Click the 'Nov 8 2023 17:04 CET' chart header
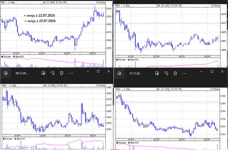The height and width of the screenshot is (150, 228). [x=55, y=85]
